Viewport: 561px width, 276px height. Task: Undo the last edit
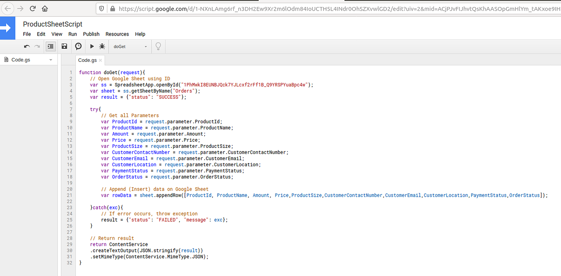(26, 46)
